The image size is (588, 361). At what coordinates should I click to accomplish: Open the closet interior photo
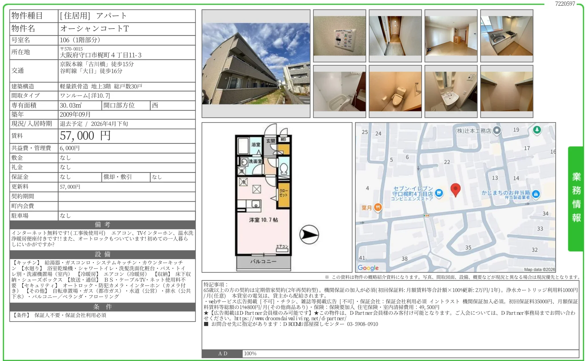click(506, 91)
